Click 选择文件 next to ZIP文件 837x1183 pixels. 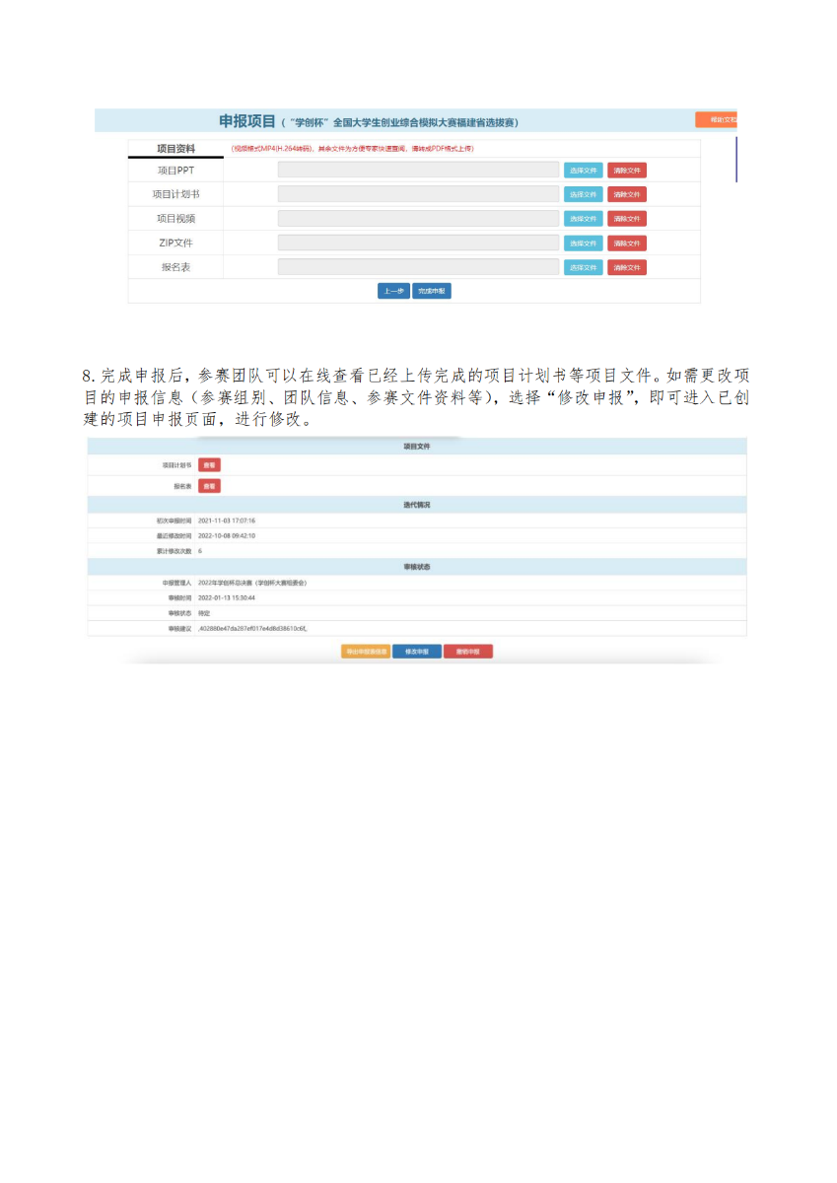[583, 244]
